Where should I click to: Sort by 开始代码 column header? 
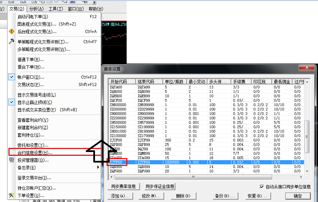click(x=122, y=82)
